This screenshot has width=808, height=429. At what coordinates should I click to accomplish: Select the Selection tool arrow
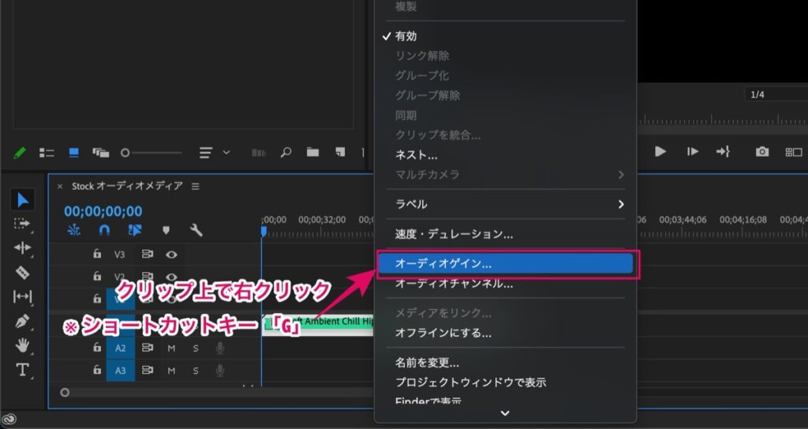[x=22, y=200]
